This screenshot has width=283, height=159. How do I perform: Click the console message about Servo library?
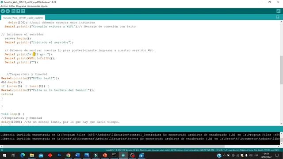140,139
